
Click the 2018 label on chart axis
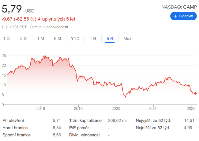click(x=41, y=108)
